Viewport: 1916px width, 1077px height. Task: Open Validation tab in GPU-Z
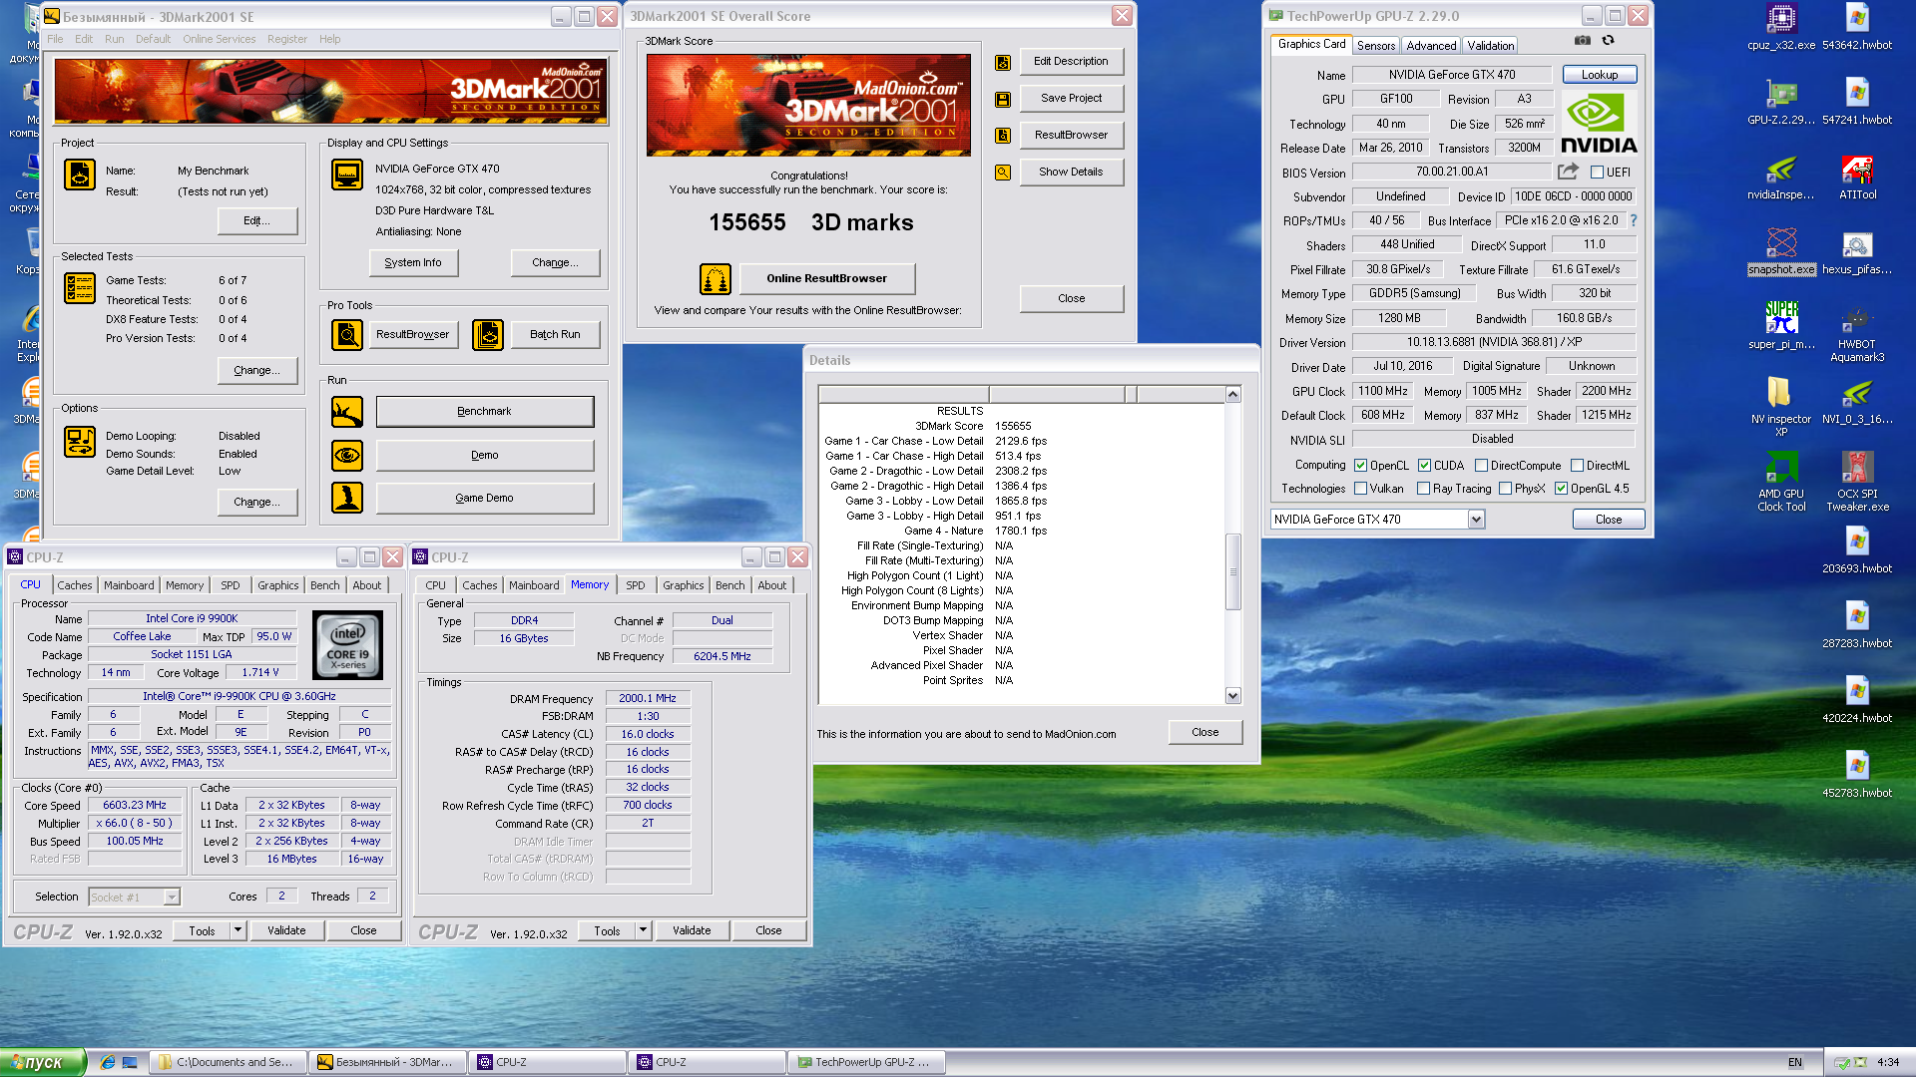click(x=1491, y=46)
